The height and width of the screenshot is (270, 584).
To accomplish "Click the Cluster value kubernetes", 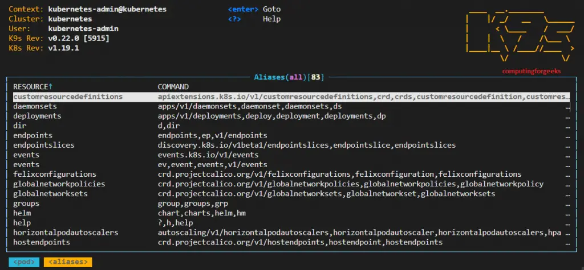I will click(x=70, y=19).
